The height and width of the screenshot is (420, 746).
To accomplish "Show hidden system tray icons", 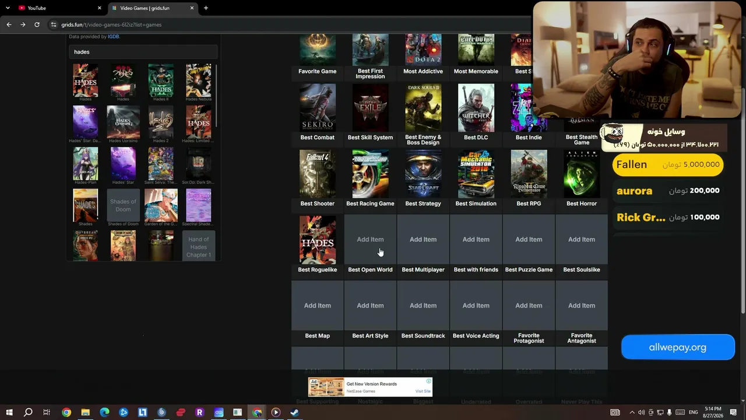I will 632,412.
